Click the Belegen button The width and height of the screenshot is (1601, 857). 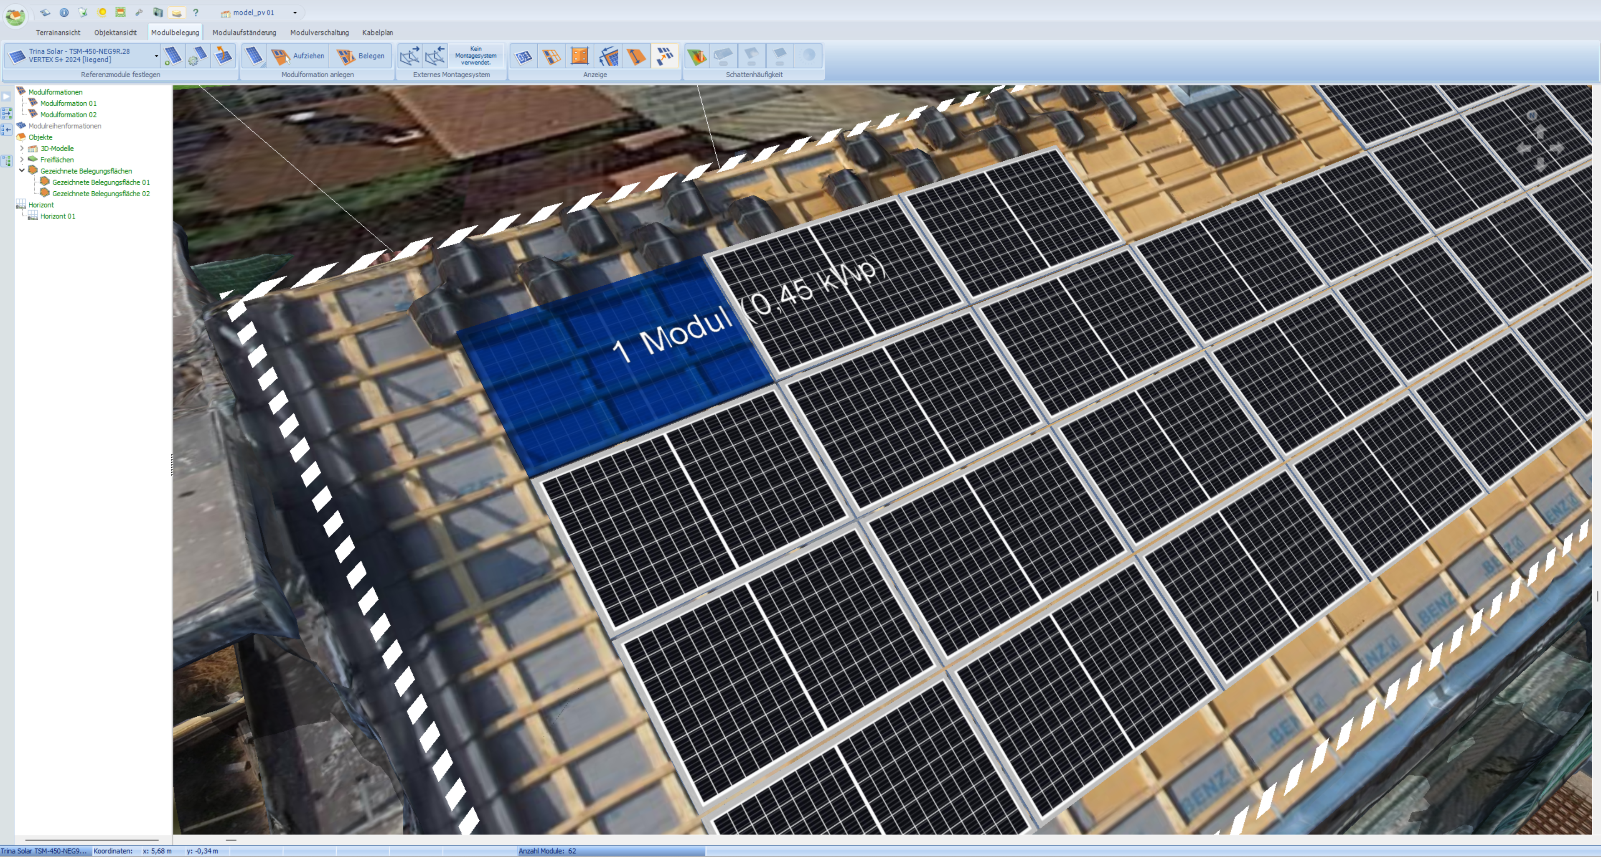pyautogui.click(x=361, y=56)
